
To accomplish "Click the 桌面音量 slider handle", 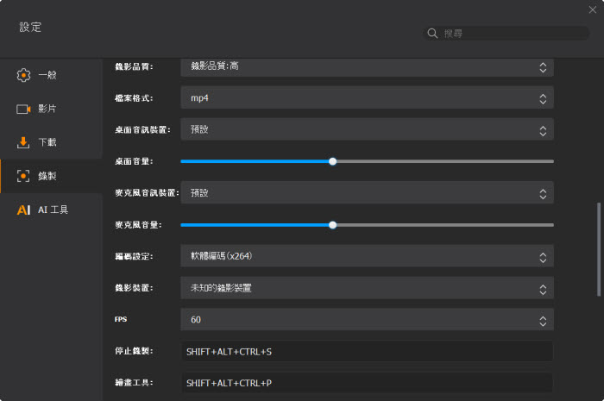I will [x=332, y=161].
